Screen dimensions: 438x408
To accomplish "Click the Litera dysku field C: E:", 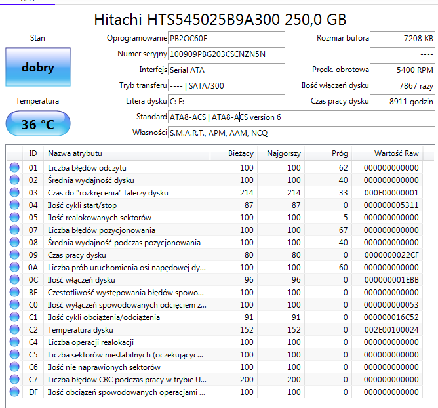I will (x=227, y=102).
